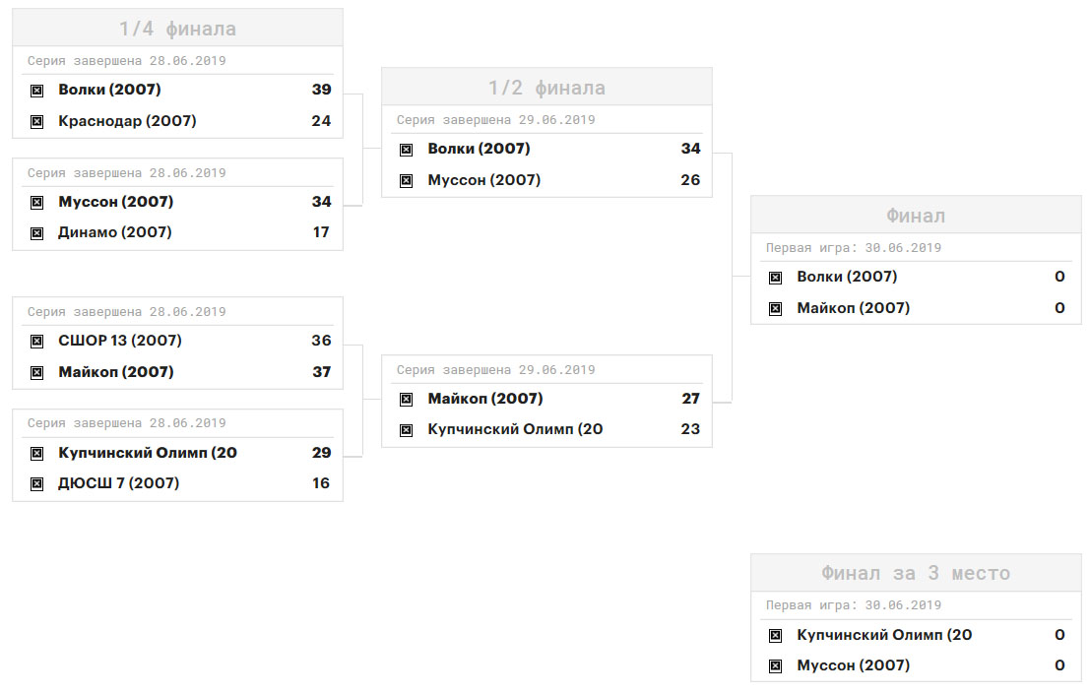The image size is (1090, 694).
Task: Click the team icon next to ДЮСШ 7 (2007)
Action: pyautogui.click(x=36, y=483)
